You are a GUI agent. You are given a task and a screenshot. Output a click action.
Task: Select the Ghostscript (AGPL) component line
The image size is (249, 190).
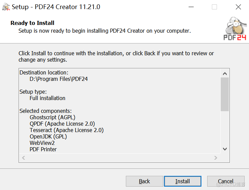pyautogui.click(x=52, y=117)
